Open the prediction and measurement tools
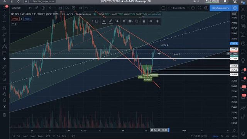 point(4,53)
